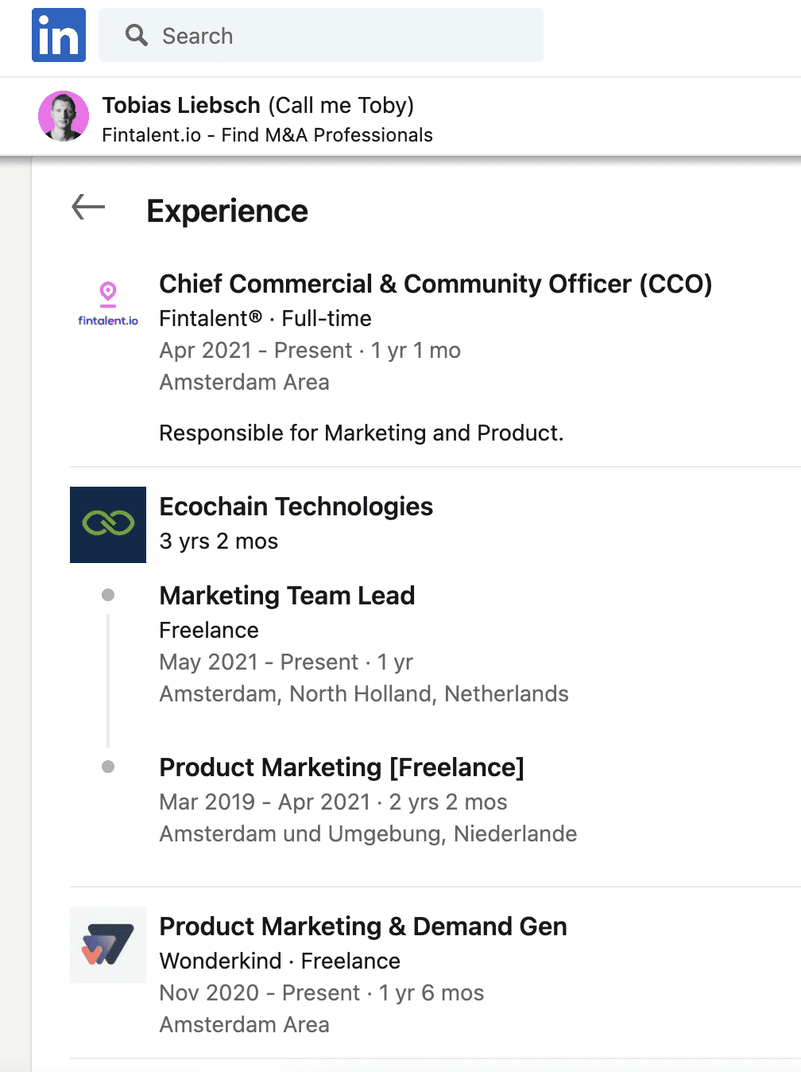
Task: Click the Product Marketing timeline dot
Action: (x=108, y=767)
